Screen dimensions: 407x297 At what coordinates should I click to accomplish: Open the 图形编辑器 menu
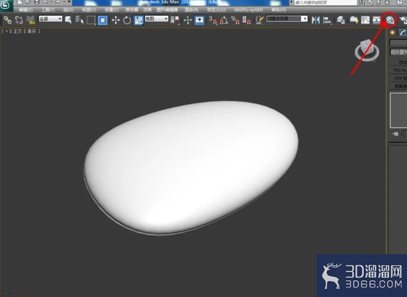(167, 10)
